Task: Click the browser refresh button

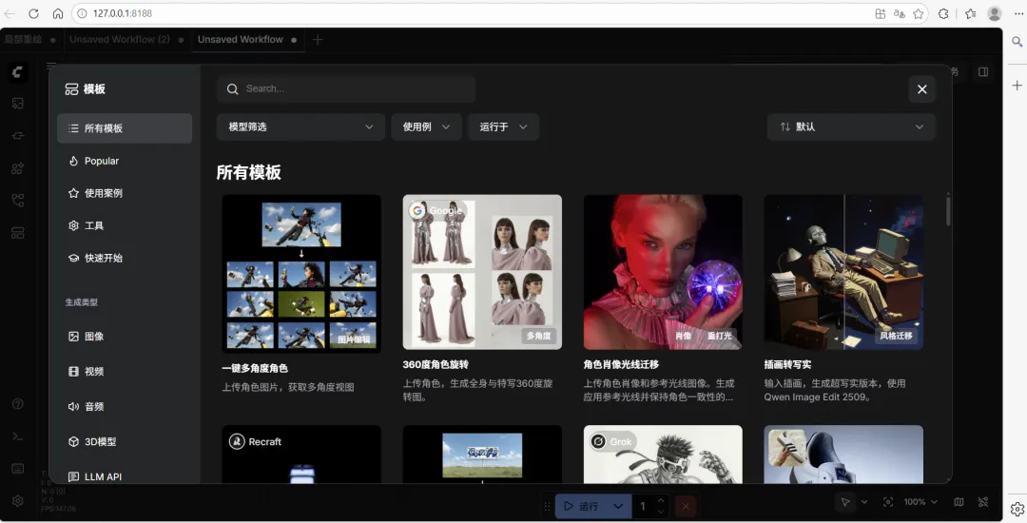Action: pos(33,13)
